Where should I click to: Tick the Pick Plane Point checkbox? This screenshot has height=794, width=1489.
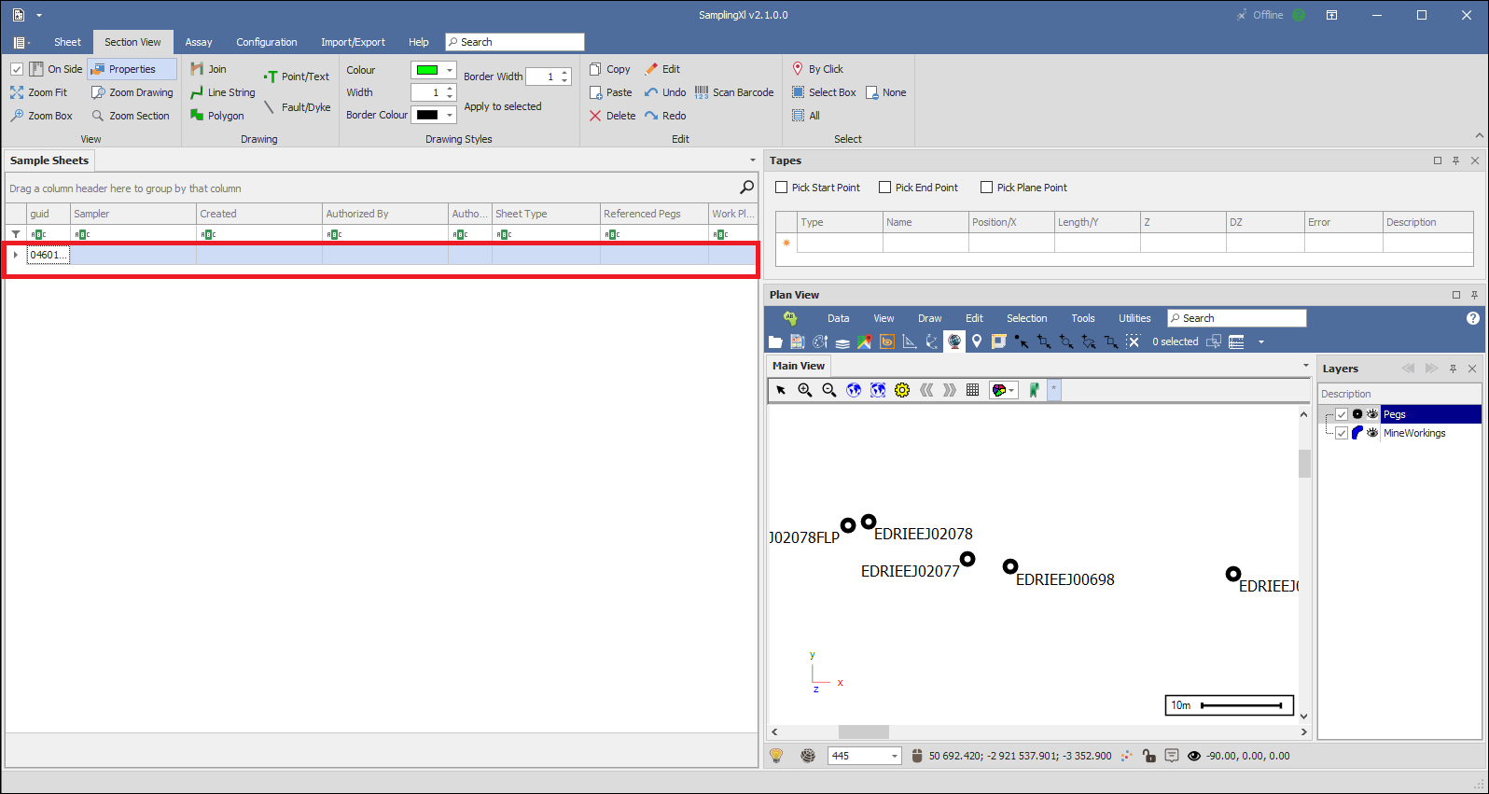[x=987, y=188]
